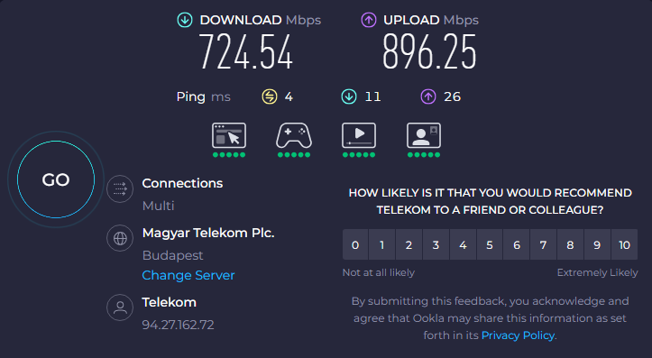
Task: Click the upload arrow icon next to UPLOAD
Action: click(x=369, y=20)
